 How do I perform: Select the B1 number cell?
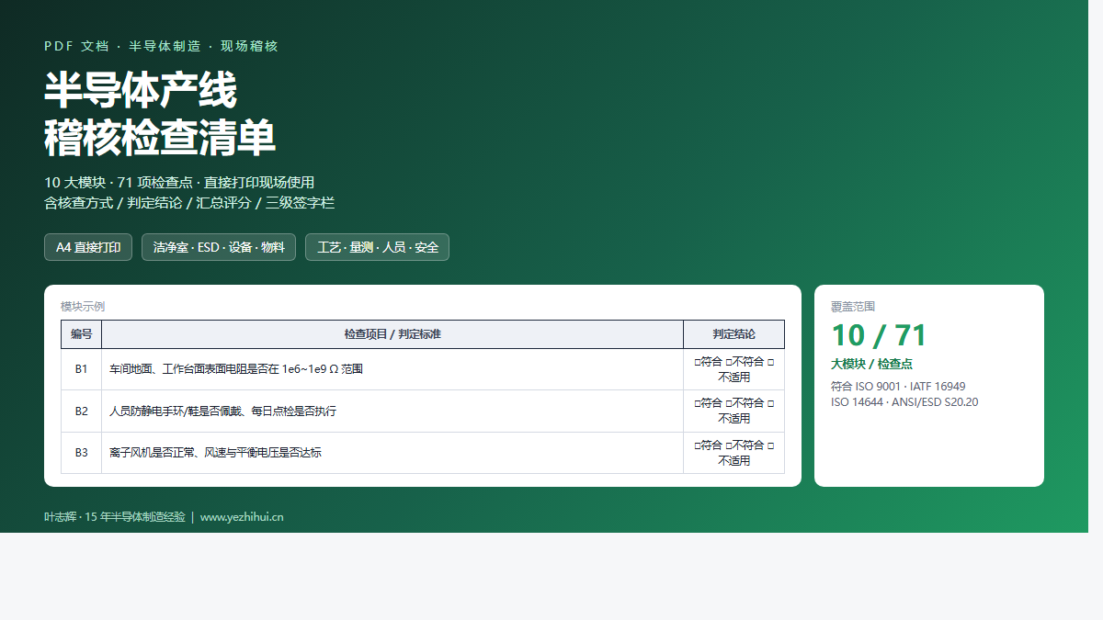click(x=82, y=369)
